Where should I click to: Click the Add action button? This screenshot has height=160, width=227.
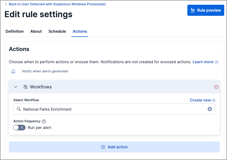point(114,147)
